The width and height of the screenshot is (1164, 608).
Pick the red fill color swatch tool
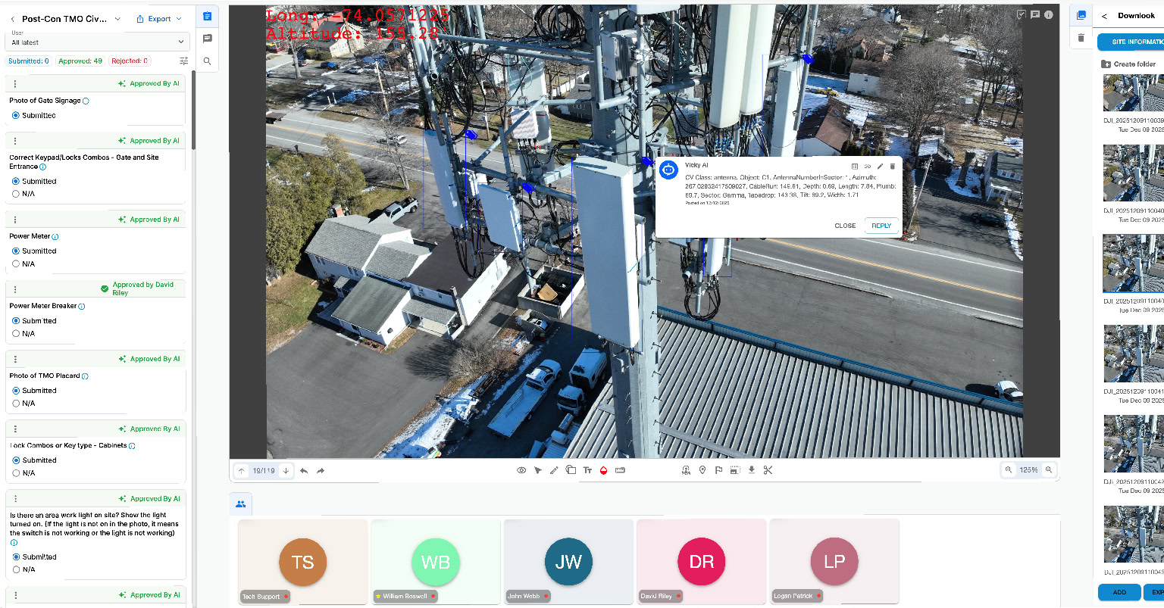pyautogui.click(x=603, y=470)
